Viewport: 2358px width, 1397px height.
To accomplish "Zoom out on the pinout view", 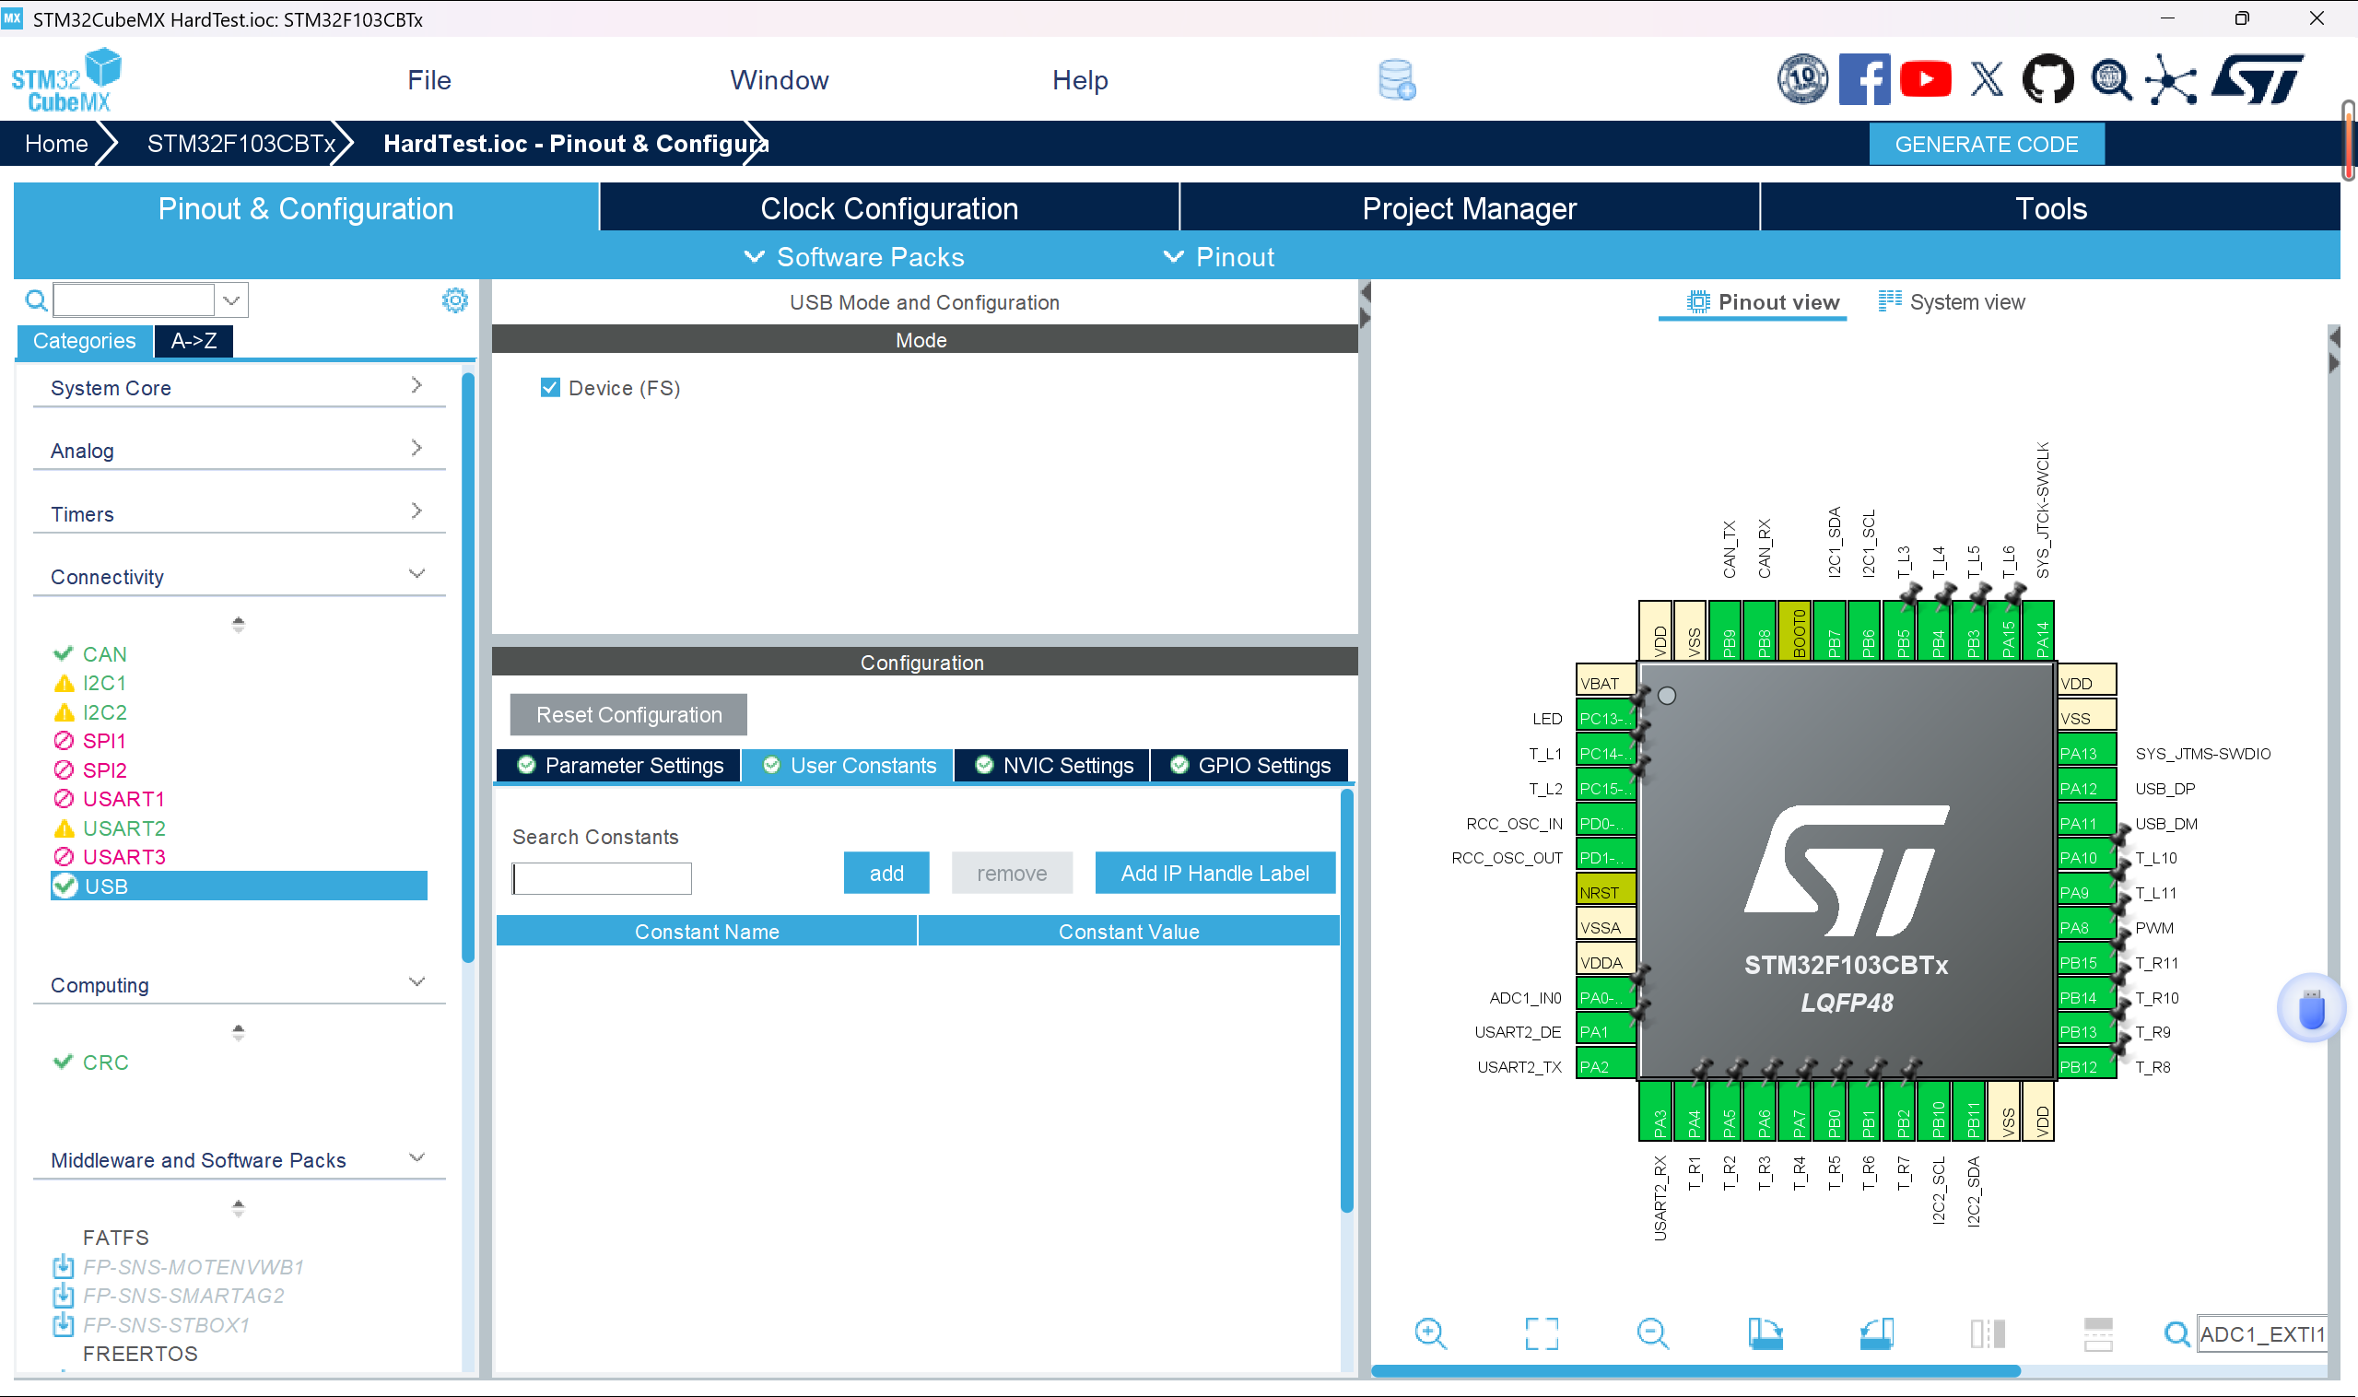I will click(1652, 1334).
